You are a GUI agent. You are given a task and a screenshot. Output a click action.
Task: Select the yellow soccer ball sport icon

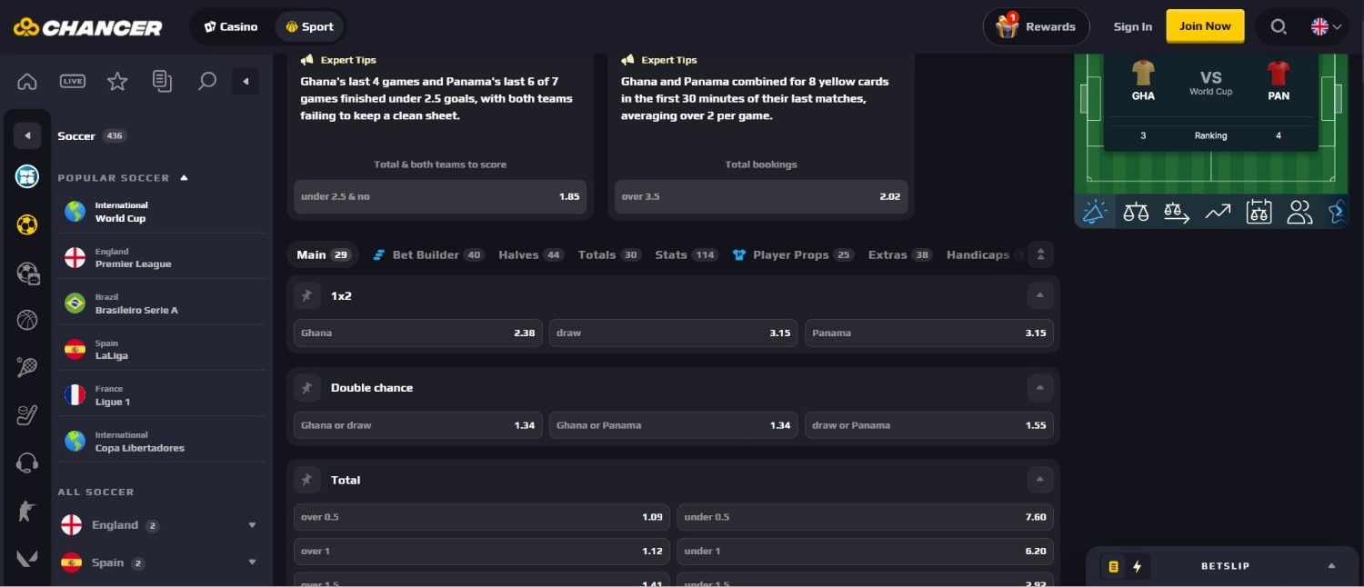coord(27,224)
